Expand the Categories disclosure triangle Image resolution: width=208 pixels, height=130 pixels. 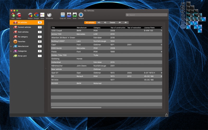[11, 51]
